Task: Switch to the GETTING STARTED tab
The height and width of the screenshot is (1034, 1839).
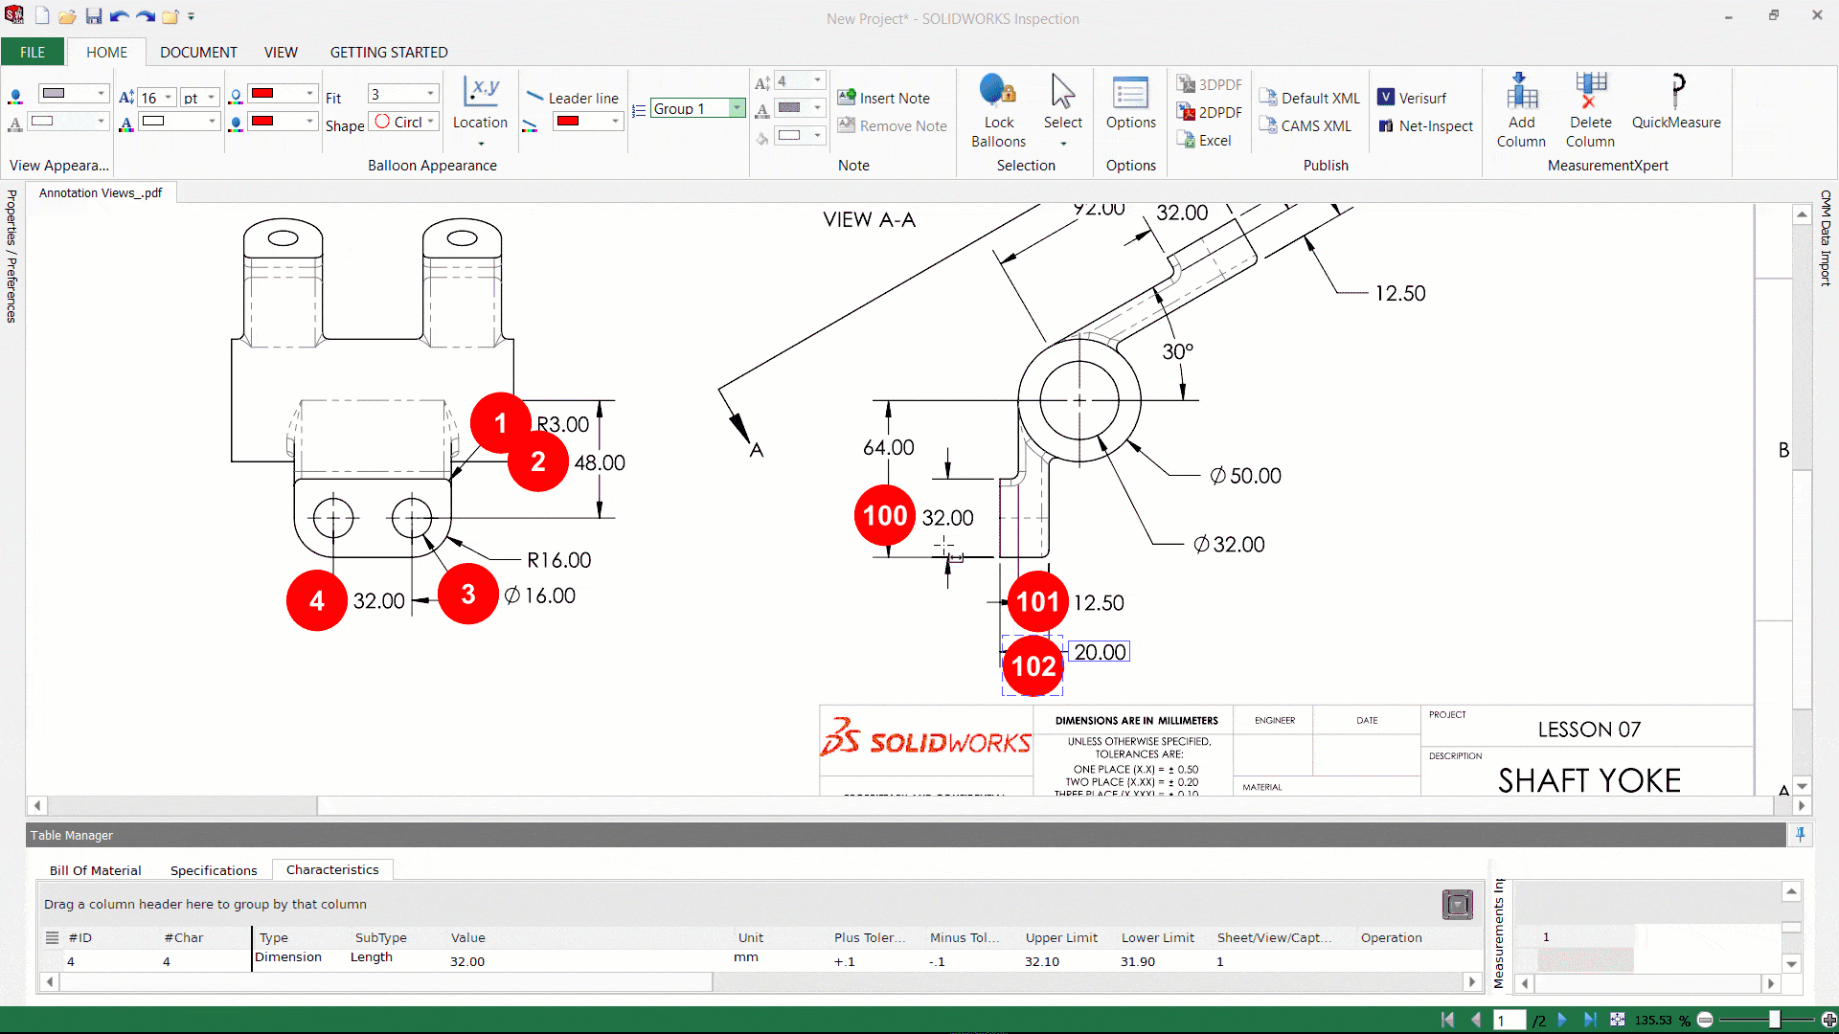Action: point(389,52)
